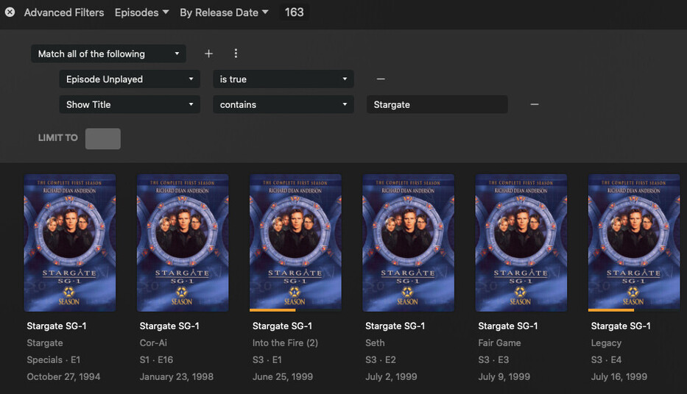Open the Episodes type dropdown

coord(141,12)
